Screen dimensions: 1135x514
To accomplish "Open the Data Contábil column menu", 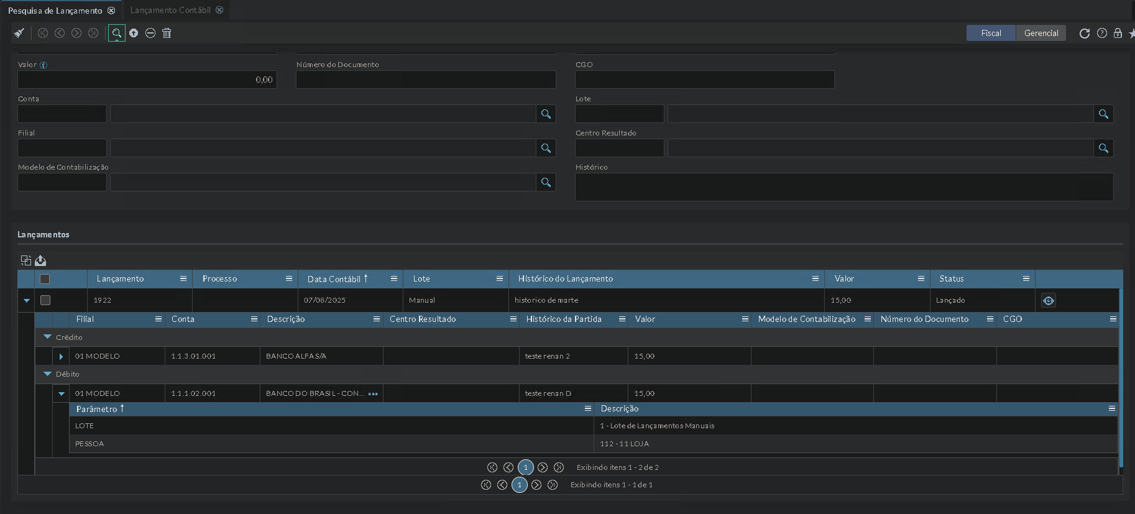I will [x=394, y=279].
